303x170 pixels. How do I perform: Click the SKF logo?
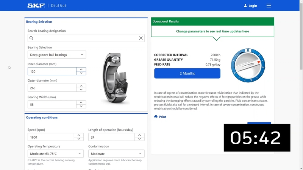tap(35, 6)
